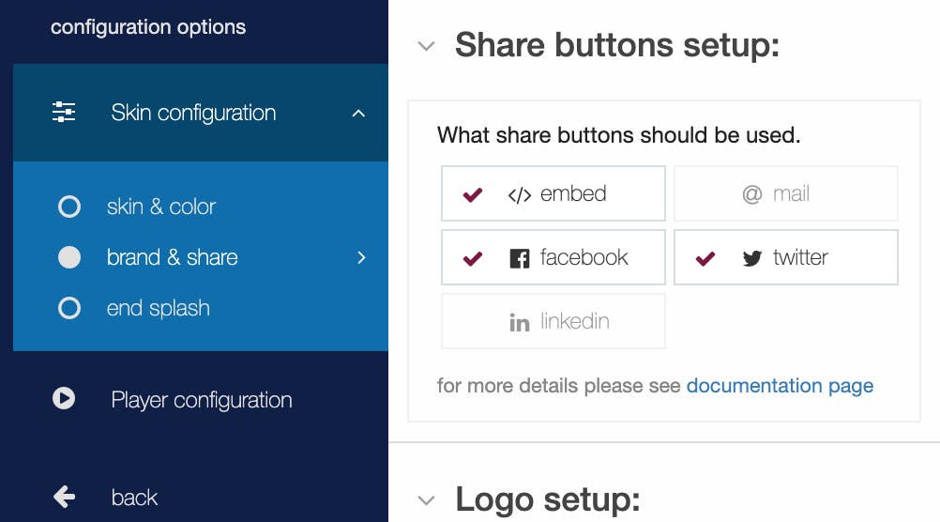The height and width of the screenshot is (522, 940).
Task: Open the skin & color submenu item
Action: [x=161, y=207]
